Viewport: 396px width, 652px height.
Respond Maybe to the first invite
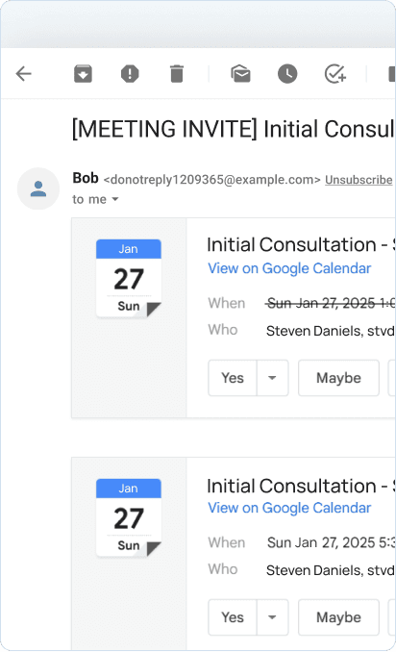(x=338, y=378)
